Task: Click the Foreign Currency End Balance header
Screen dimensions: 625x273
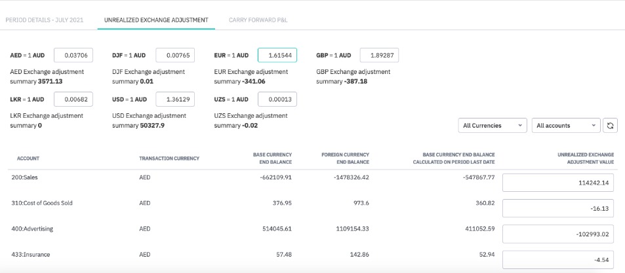Action: 345,158
